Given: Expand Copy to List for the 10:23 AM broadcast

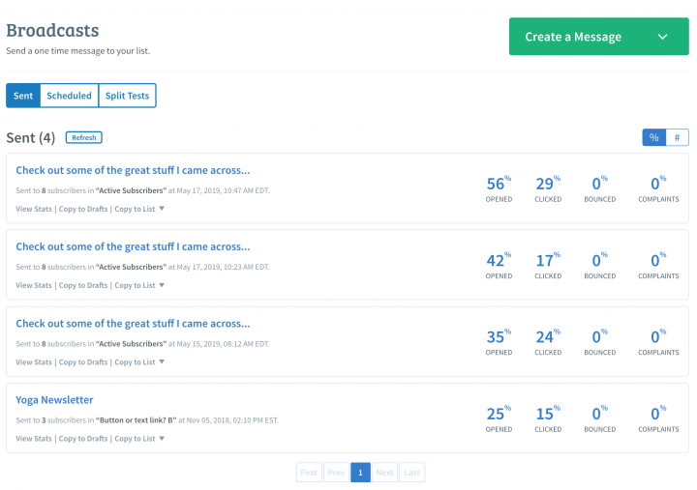Looking at the screenshot, I should tap(139, 285).
